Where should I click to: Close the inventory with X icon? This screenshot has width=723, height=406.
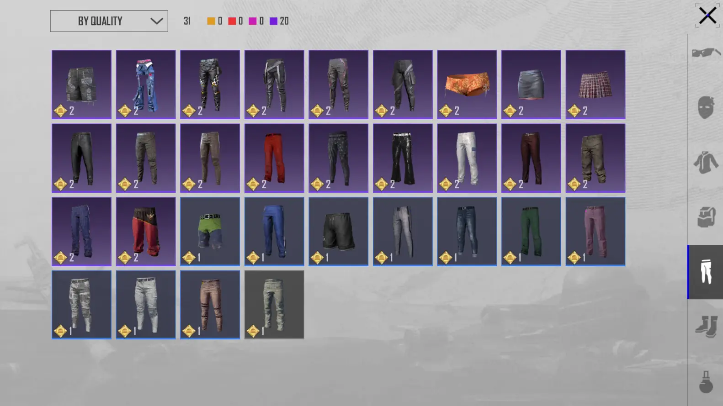[707, 16]
